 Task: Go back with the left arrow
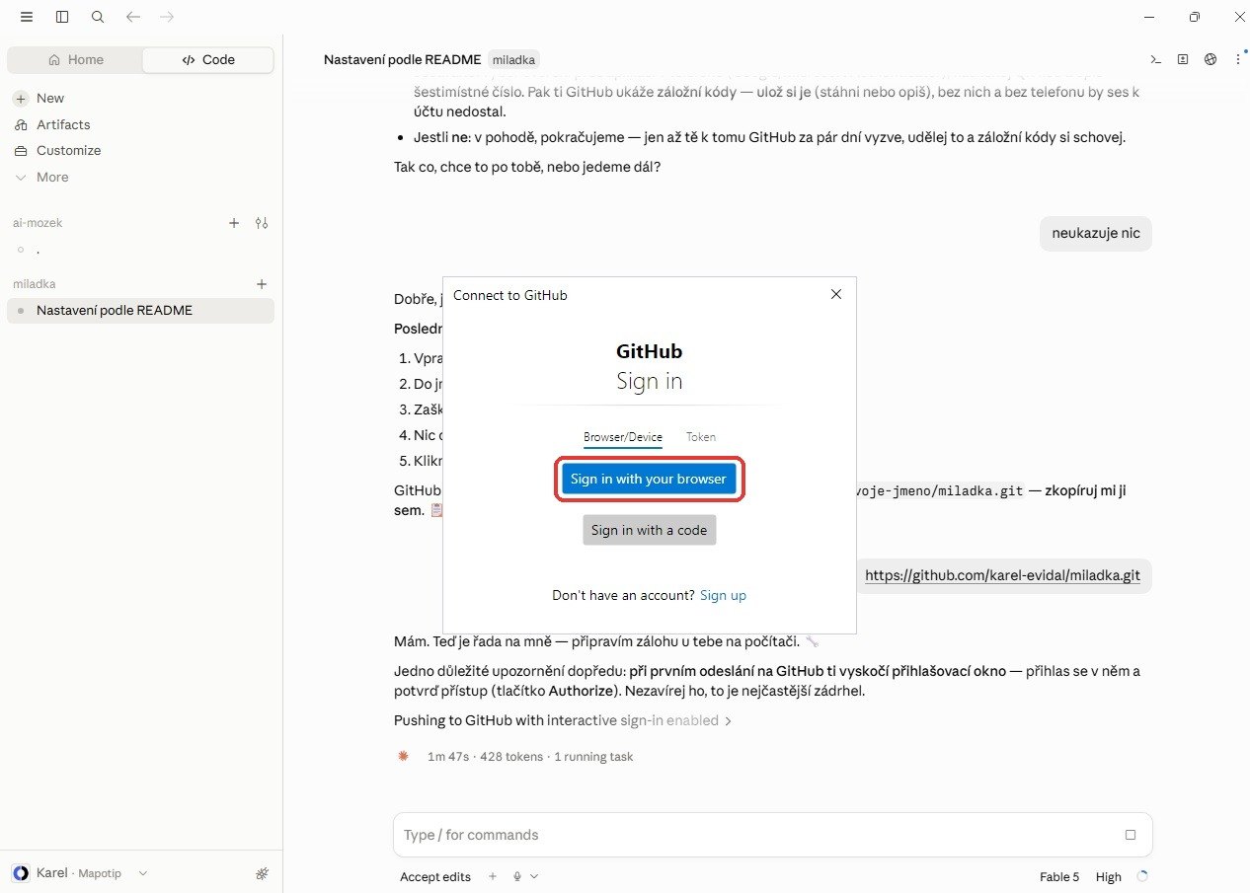tap(133, 17)
